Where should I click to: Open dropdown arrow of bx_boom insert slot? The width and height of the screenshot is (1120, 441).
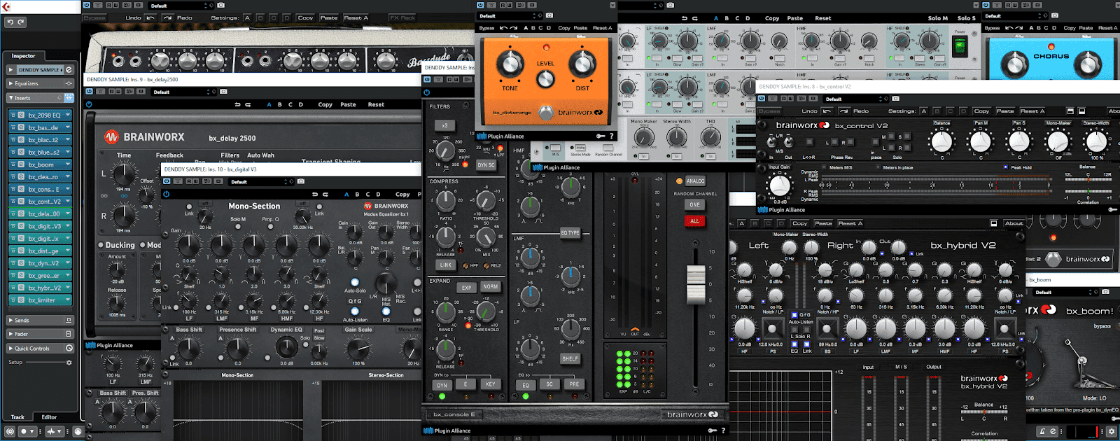[x=67, y=164]
